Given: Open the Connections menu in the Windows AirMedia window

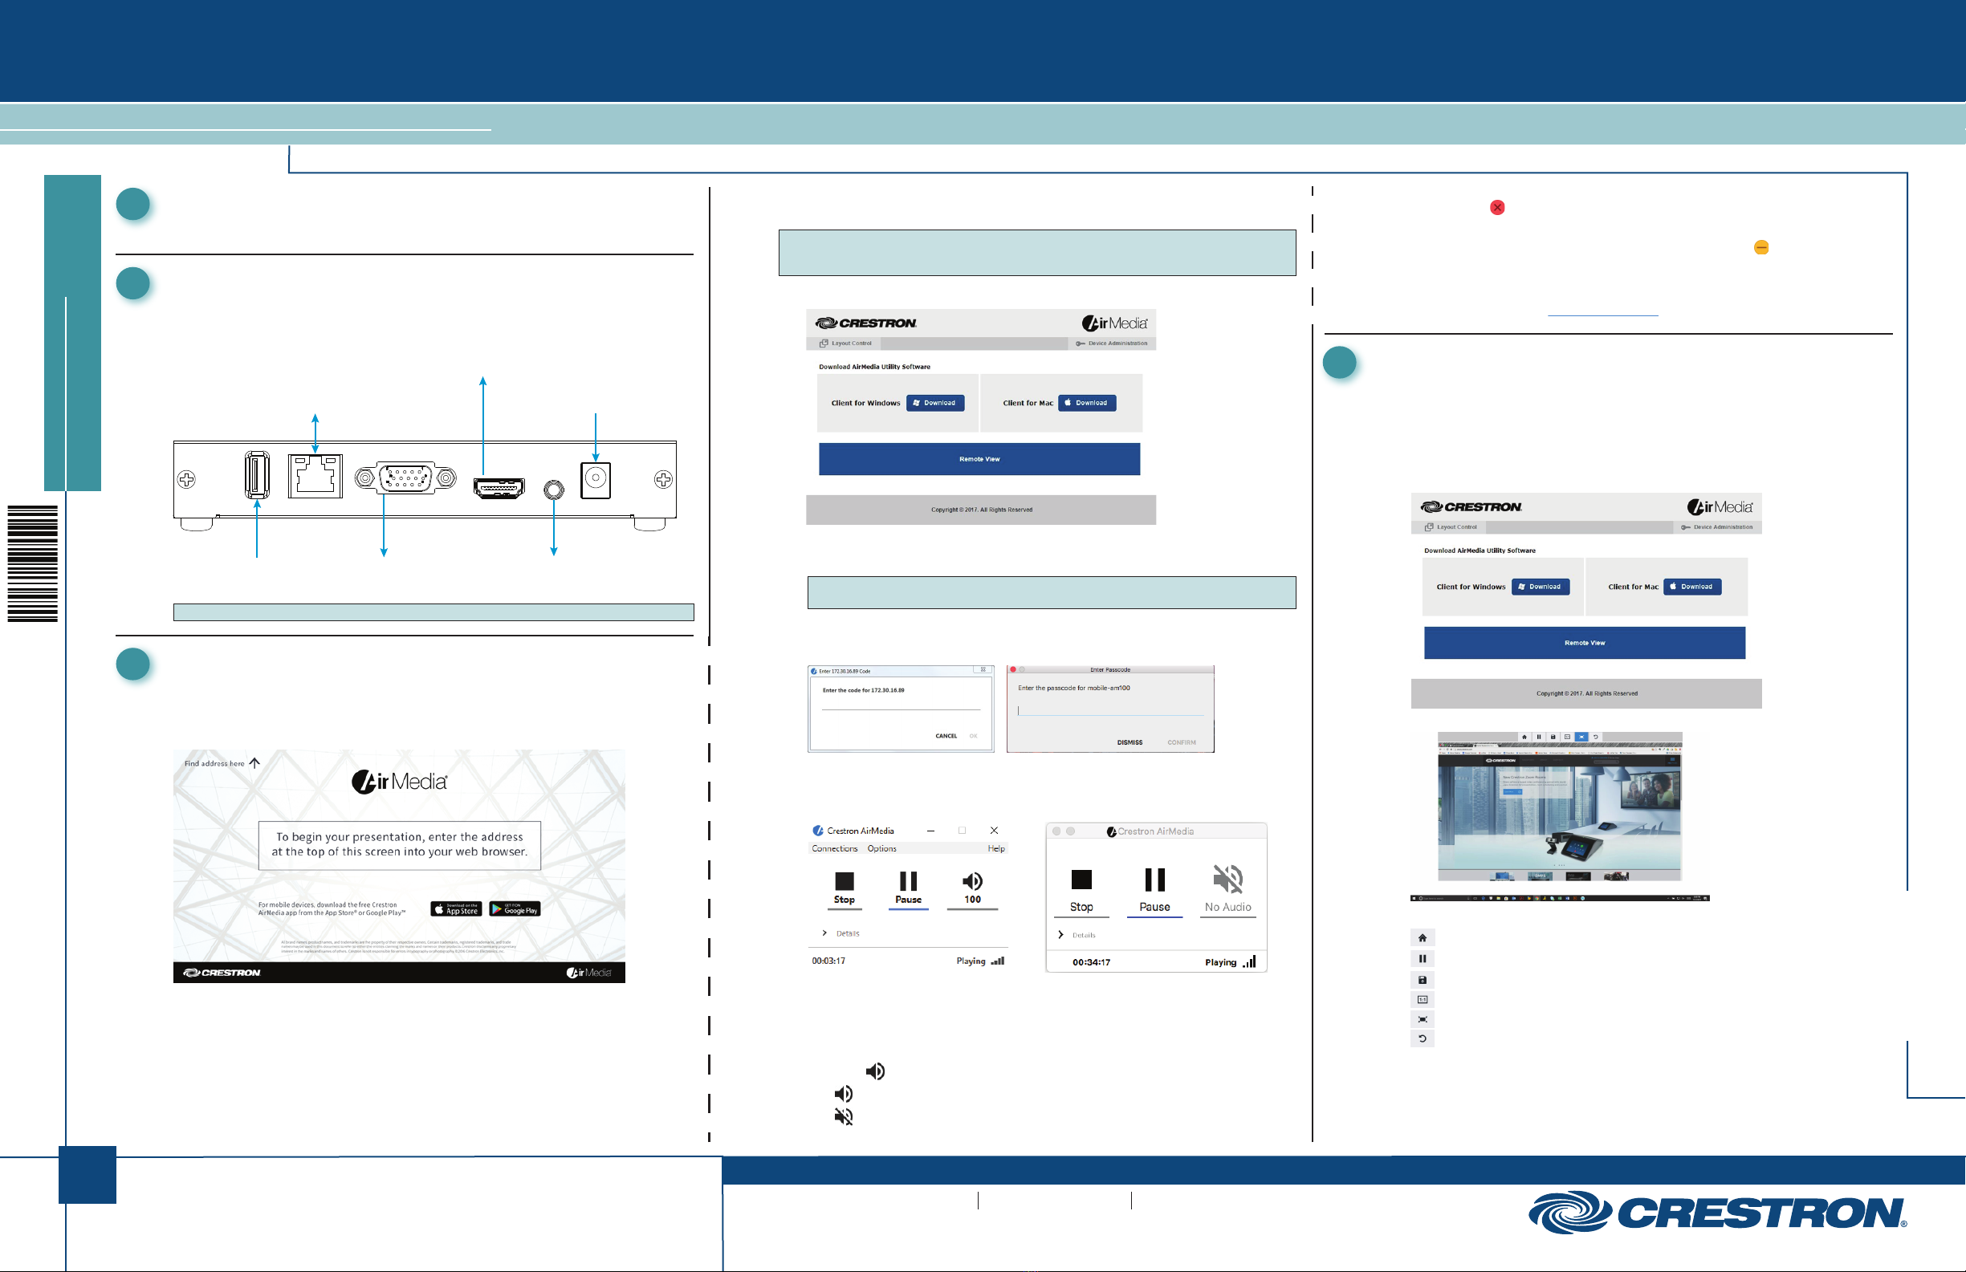Looking at the screenshot, I should tap(834, 848).
